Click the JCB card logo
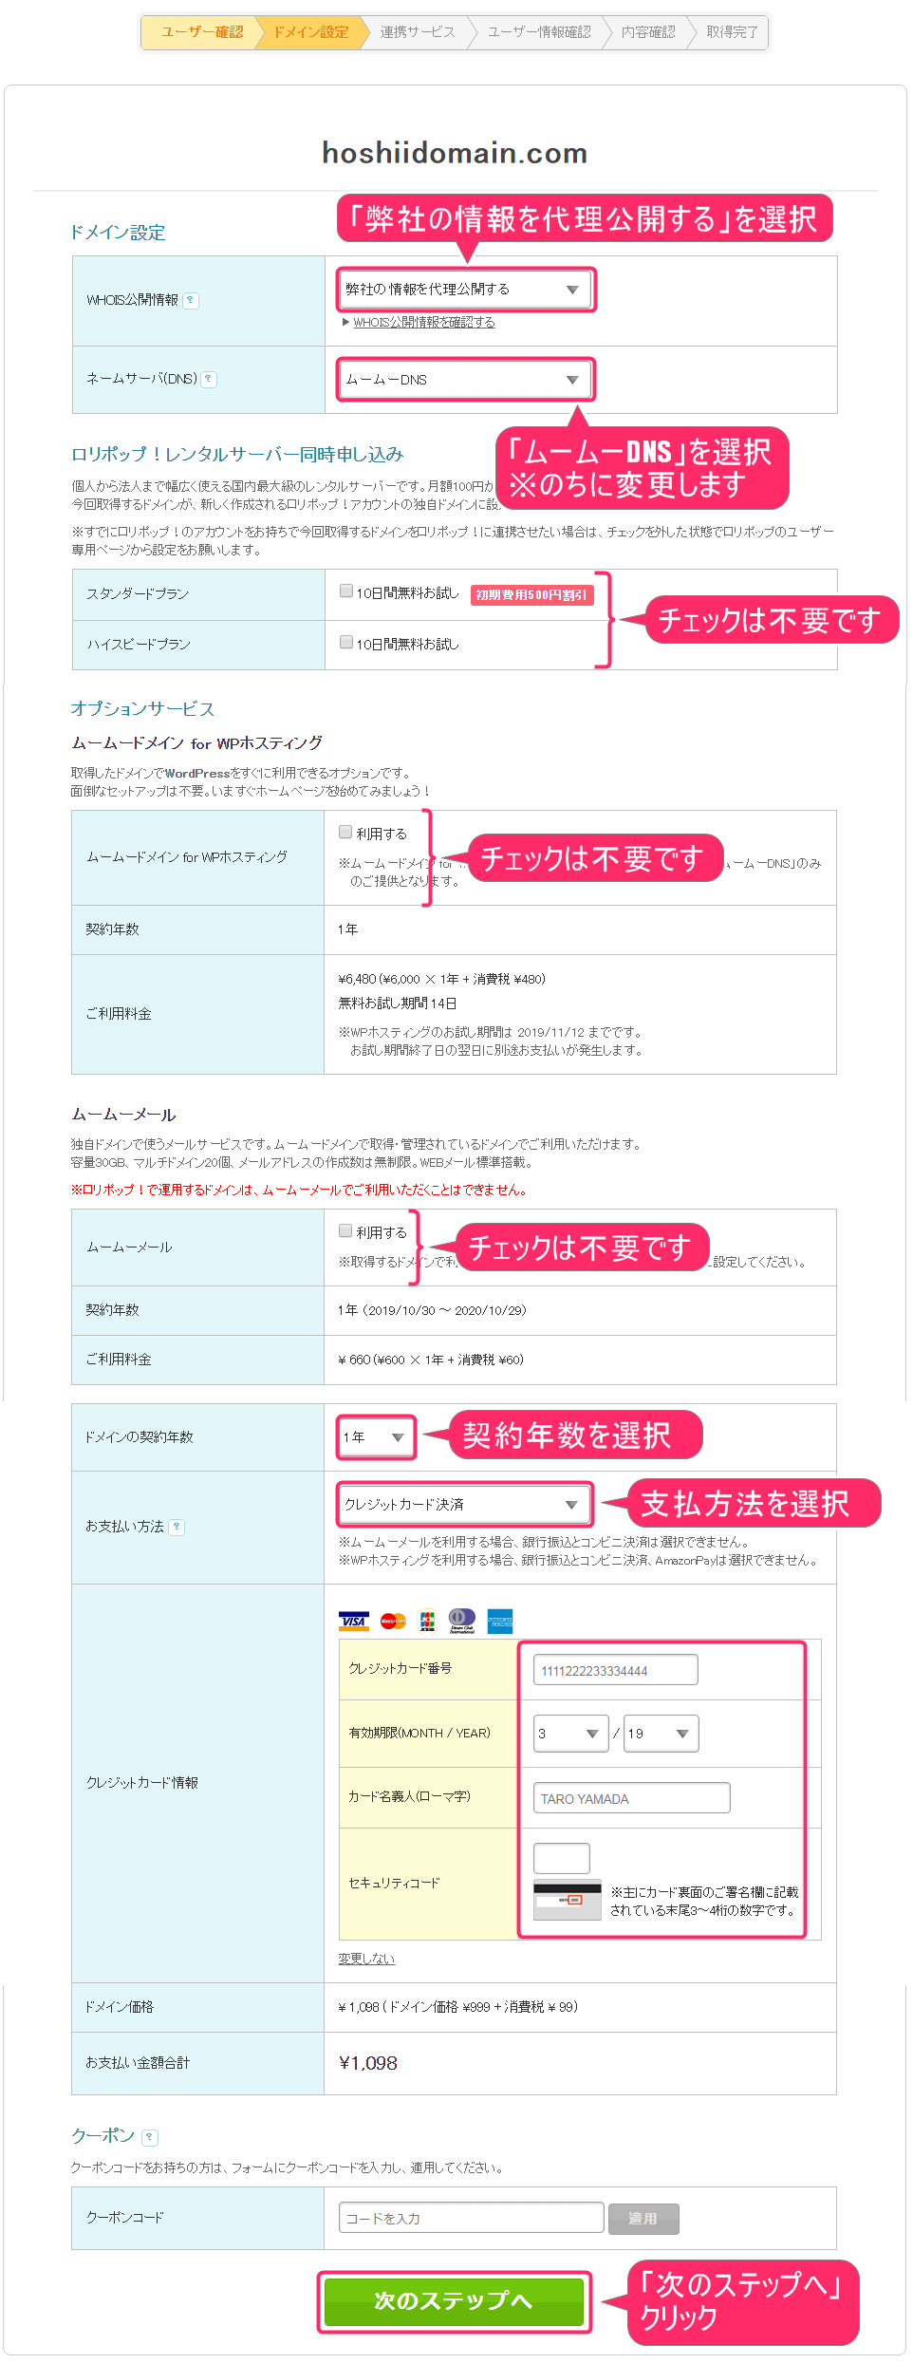The image size is (913, 2364). [x=427, y=1621]
